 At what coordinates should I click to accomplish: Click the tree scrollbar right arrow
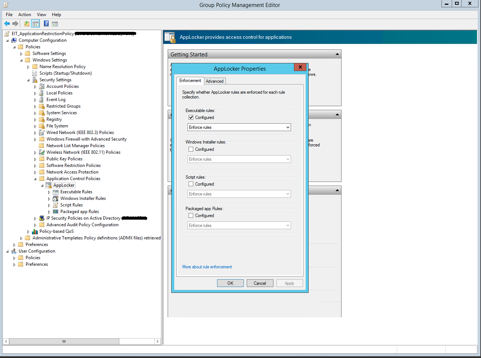(158, 341)
